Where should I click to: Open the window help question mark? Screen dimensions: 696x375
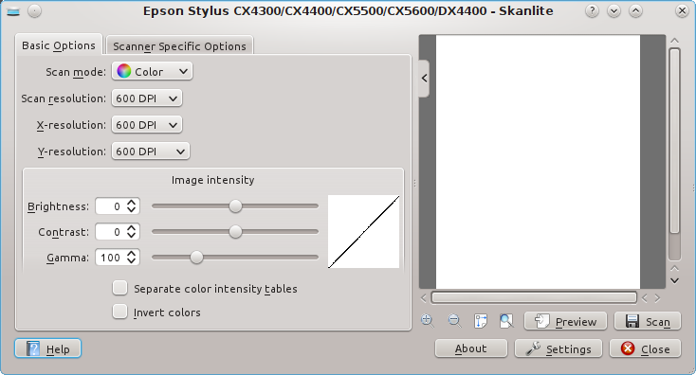(x=592, y=10)
